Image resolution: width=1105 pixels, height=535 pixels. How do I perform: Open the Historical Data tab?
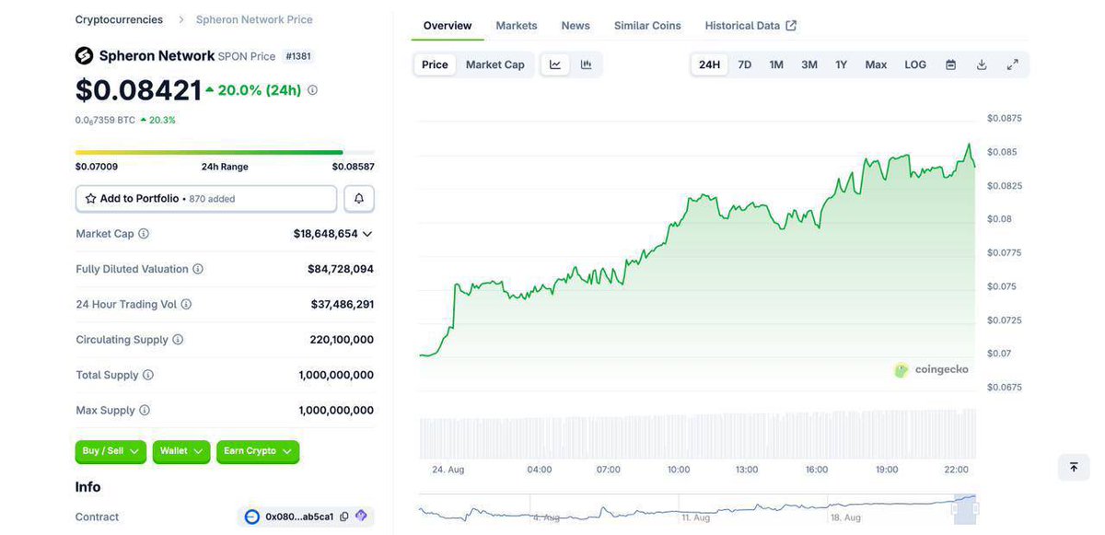tap(750, 26)
